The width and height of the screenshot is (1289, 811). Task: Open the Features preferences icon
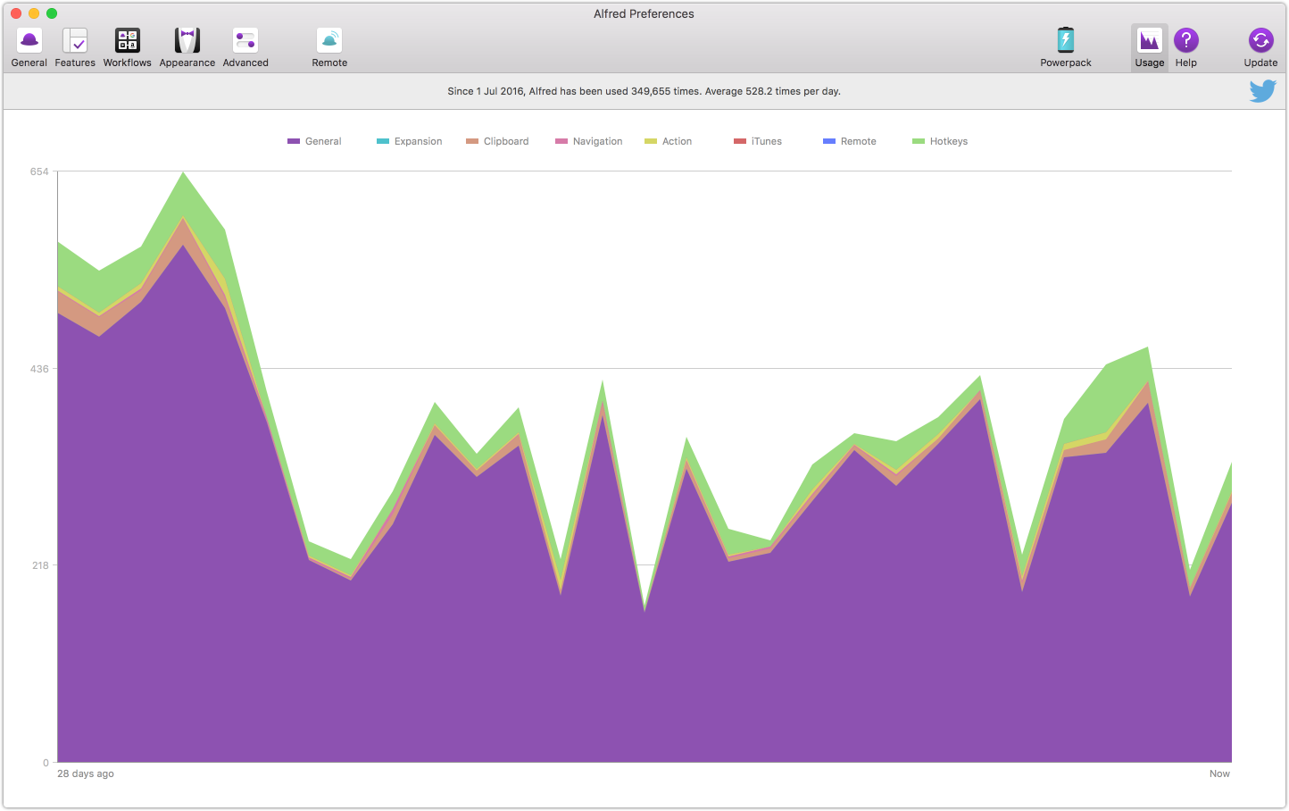click(x=75, y=40)
